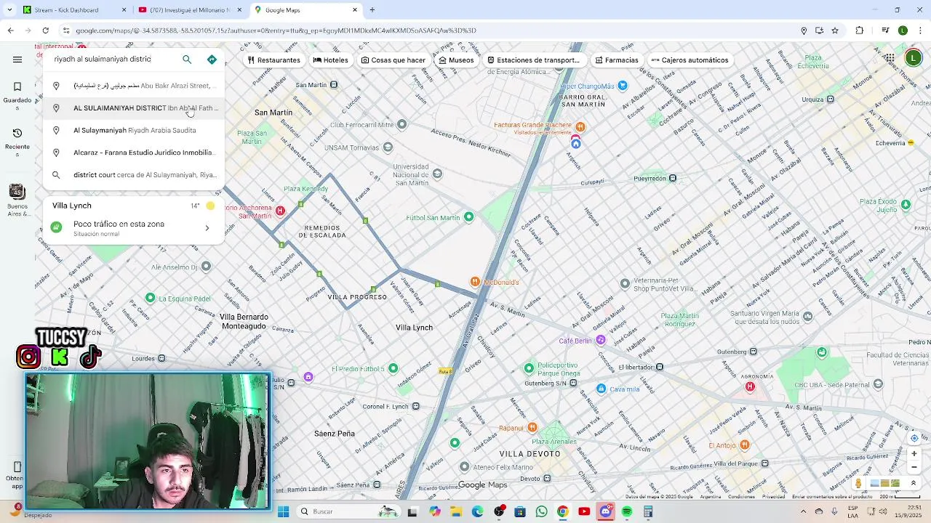Click the Google account avatar in Maps
The width and height of the screenshot is (931, 523).
[914, 58]
